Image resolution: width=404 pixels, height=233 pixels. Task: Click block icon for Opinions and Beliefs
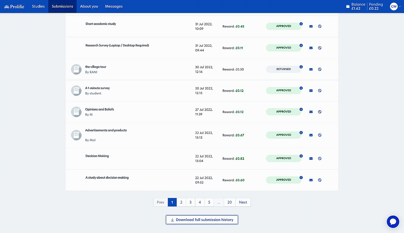tap(320, 112)
